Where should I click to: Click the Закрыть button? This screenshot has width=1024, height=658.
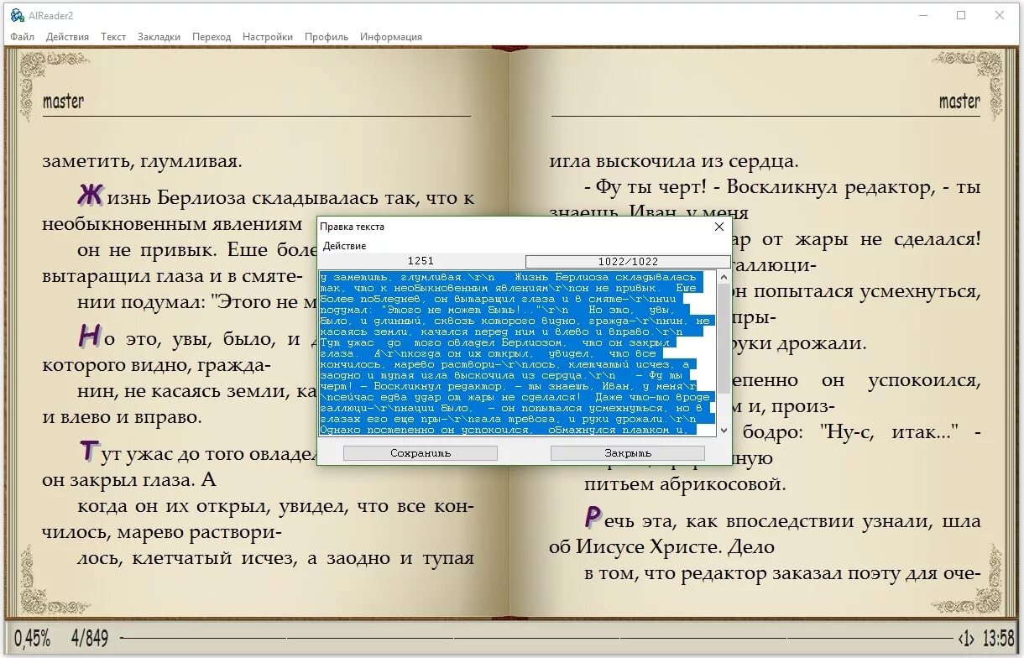[x=628, y=453]
